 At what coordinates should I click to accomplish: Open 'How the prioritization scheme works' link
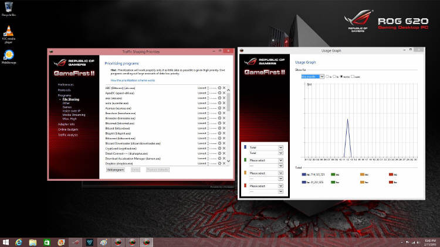click(x=133, y=80)
